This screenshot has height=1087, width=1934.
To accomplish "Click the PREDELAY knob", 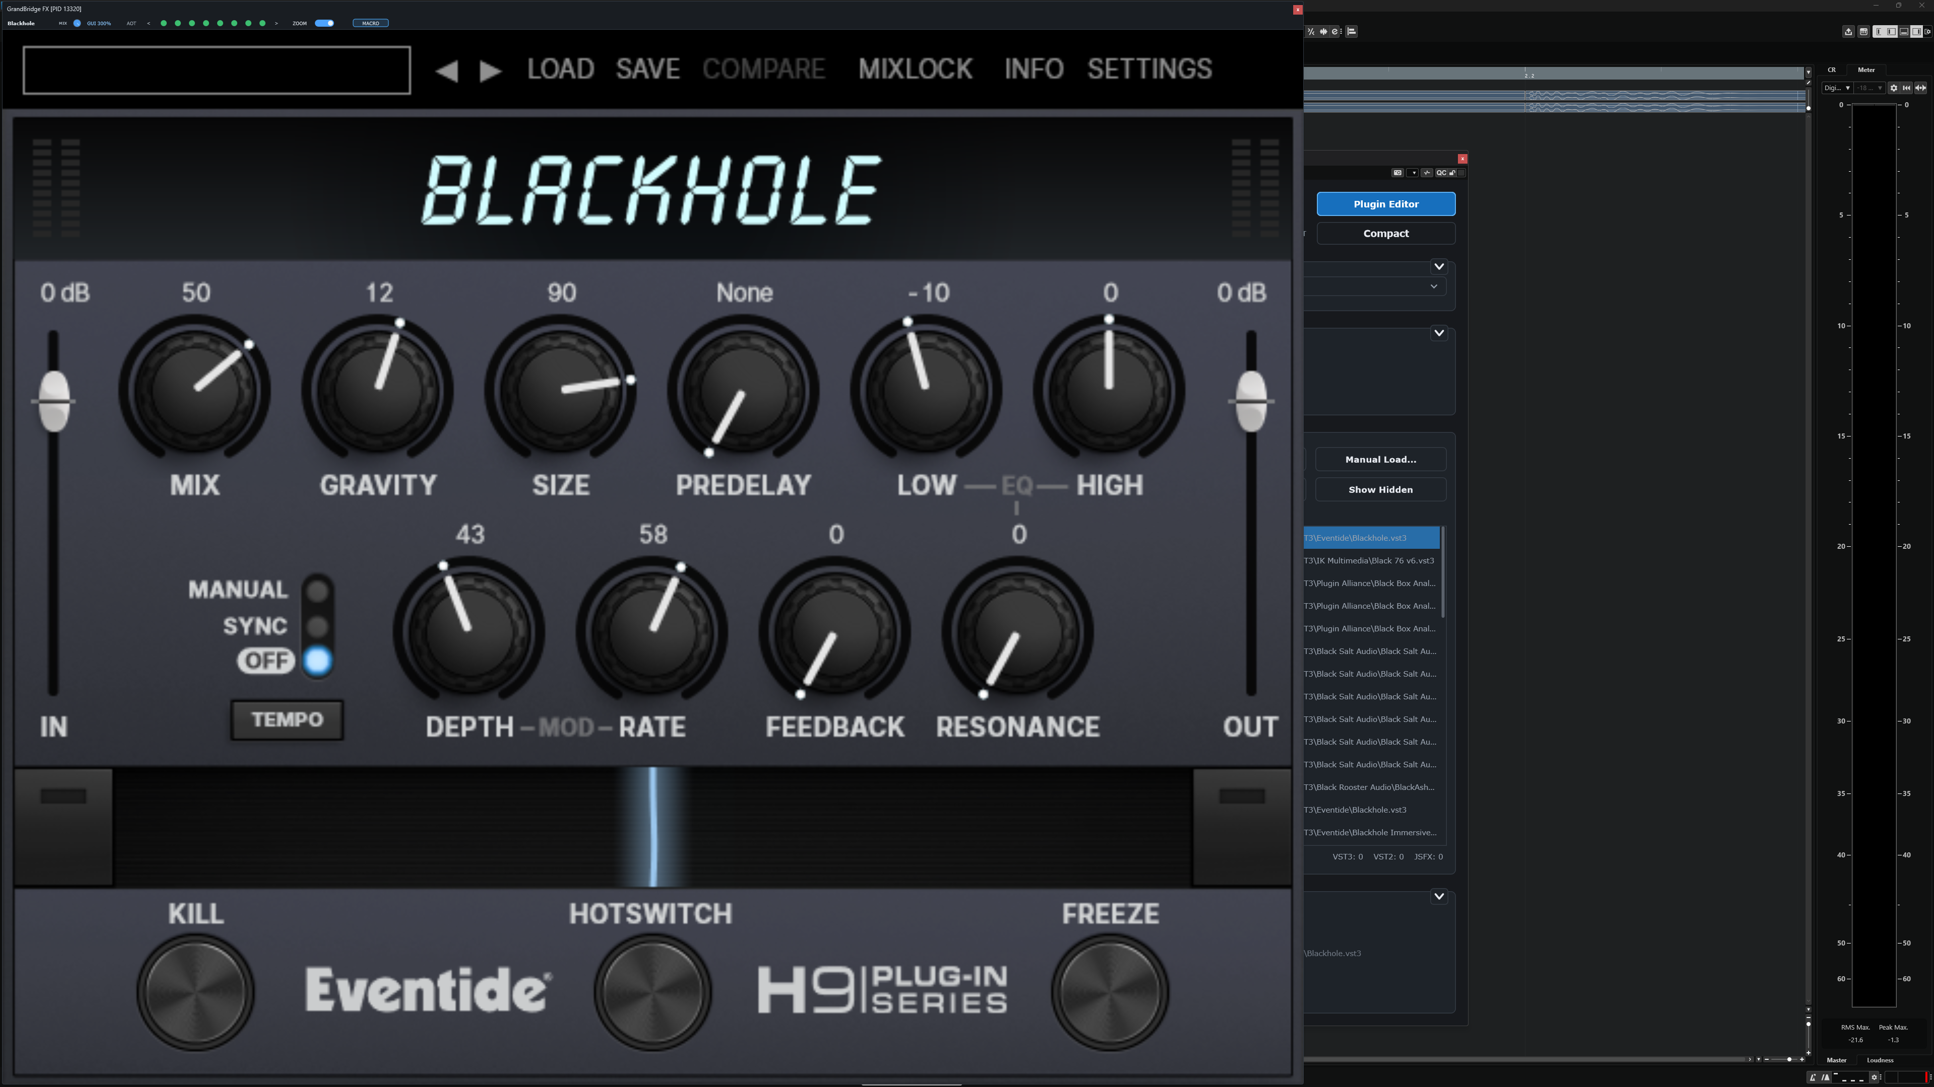I will (x=743, y=390).
